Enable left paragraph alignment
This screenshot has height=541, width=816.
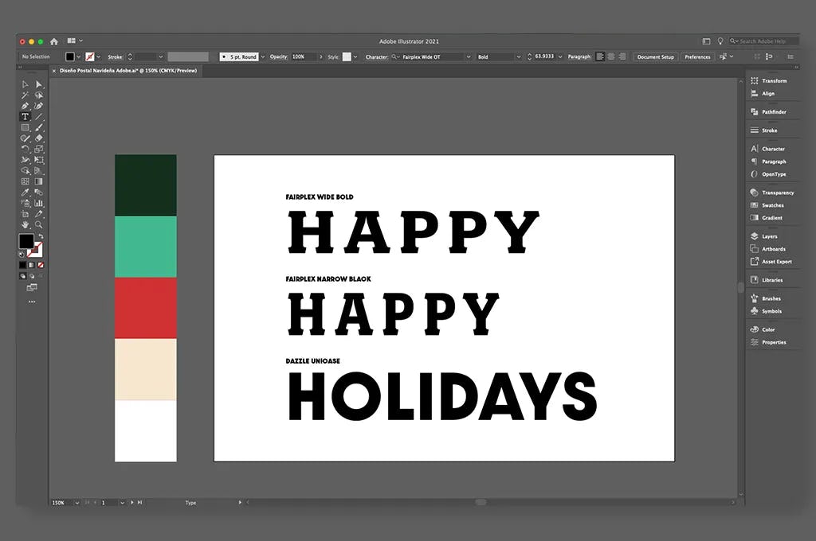pos(600,56)
